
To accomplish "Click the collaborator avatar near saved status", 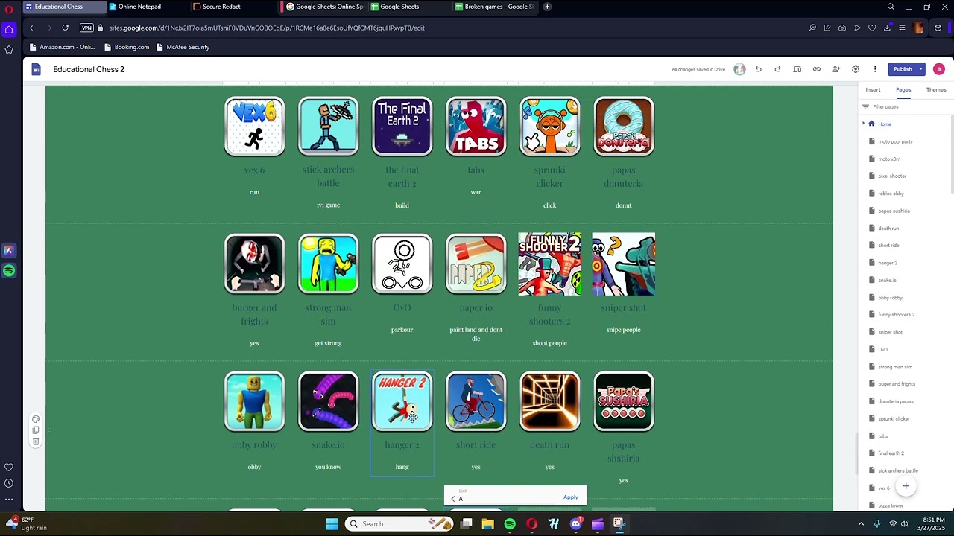I will [x=739, y=69].
